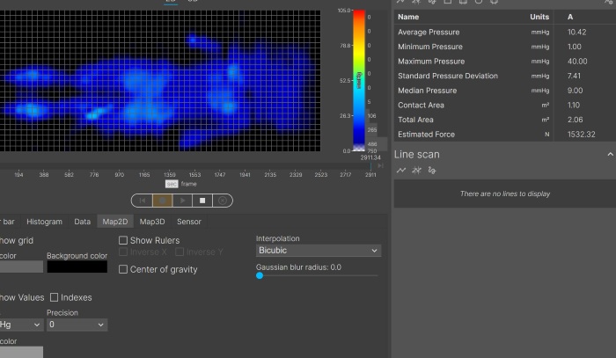The image size is (616, 358).
Task: Click the rainbow pressure color scale bar
Action: click(x=359, y=80)
